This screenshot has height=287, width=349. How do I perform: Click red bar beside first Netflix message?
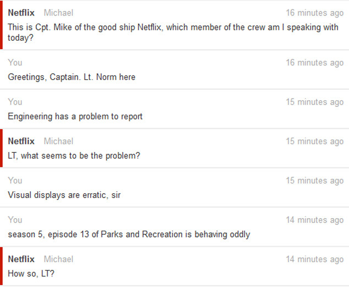[x=1, y=25]
